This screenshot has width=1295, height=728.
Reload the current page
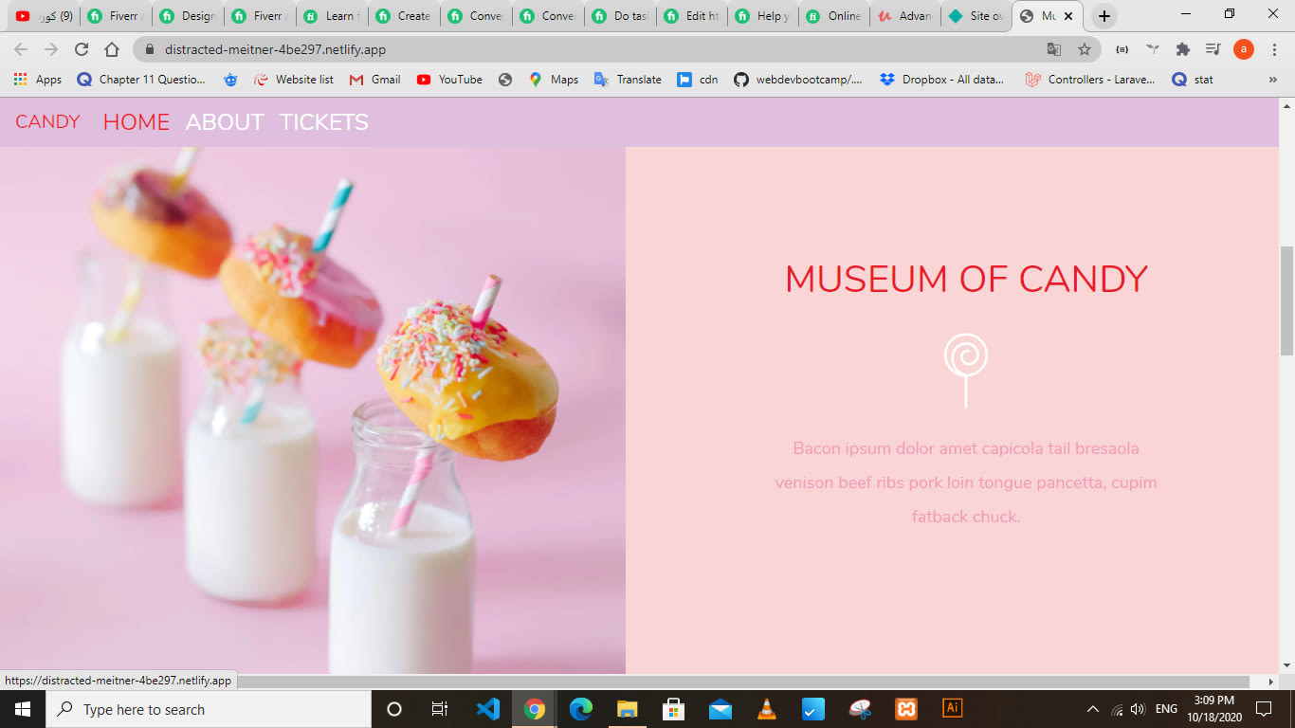tap(82, 49)
